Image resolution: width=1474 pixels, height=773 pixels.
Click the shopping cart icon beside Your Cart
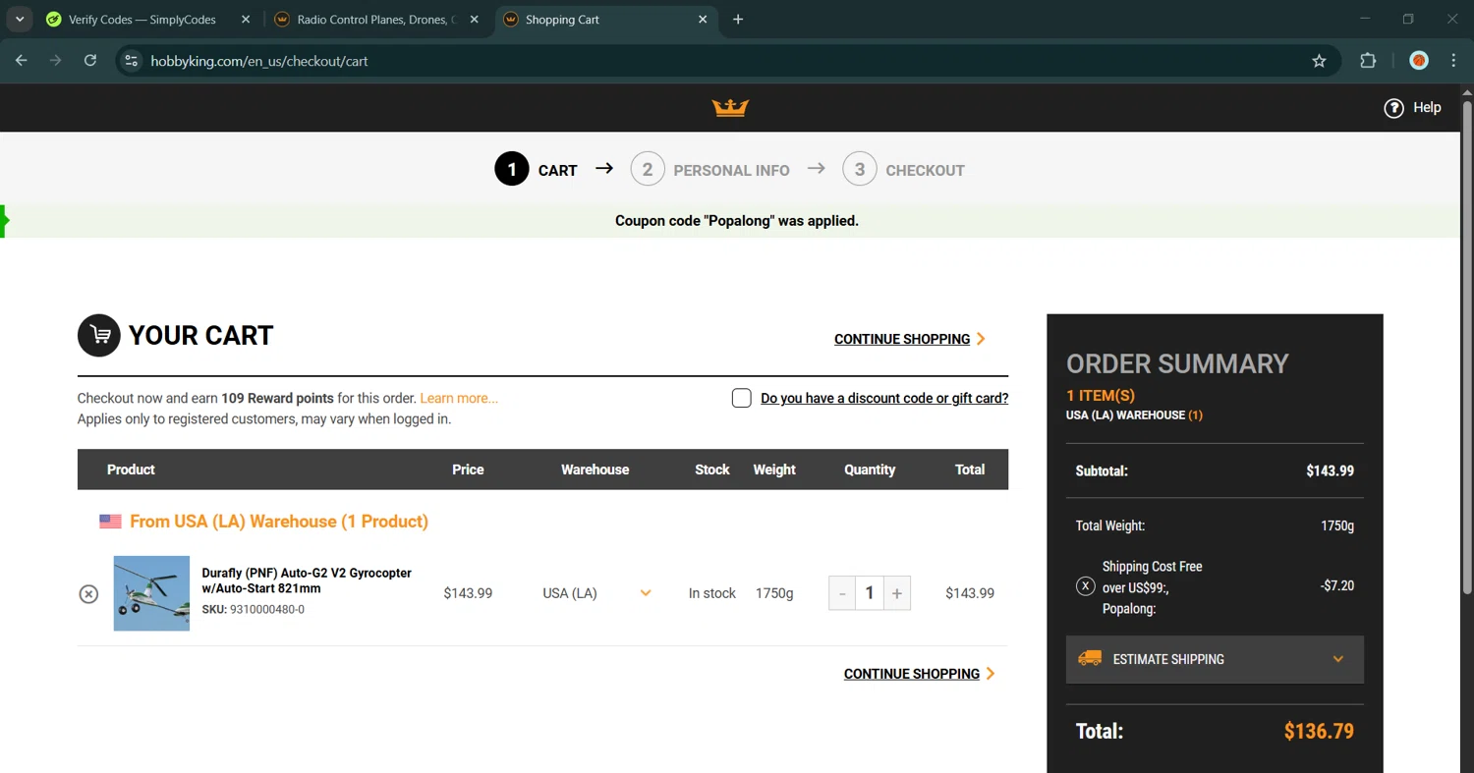[x=99, y=336]
